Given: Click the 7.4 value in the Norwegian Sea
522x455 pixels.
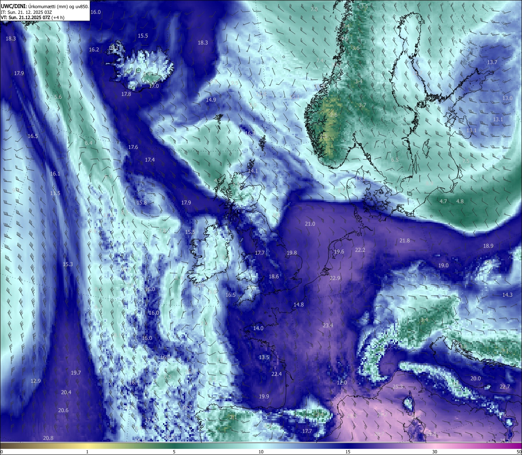Looking at the screenshot, I should click(x=320, y=60).
